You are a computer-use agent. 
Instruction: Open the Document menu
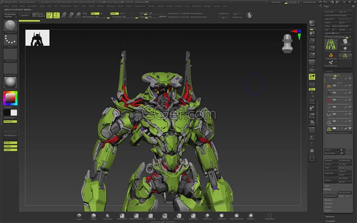(x=32, y=6)
